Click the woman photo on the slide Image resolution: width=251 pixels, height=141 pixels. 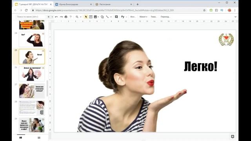(x=132, y=86)
